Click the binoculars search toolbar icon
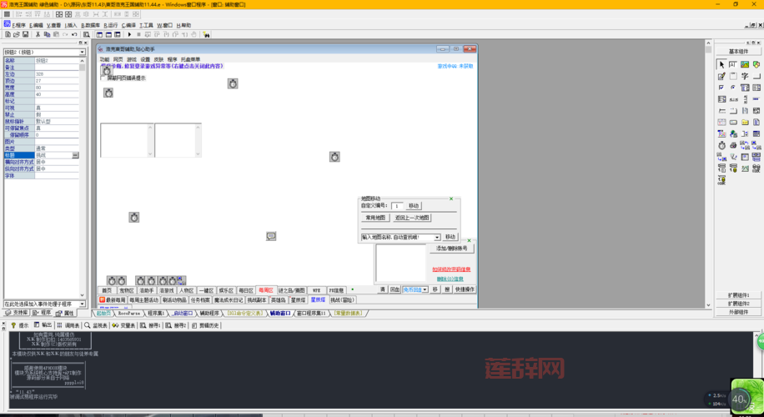Viewport: 764px width, 417px height. (x=206, y=34)
